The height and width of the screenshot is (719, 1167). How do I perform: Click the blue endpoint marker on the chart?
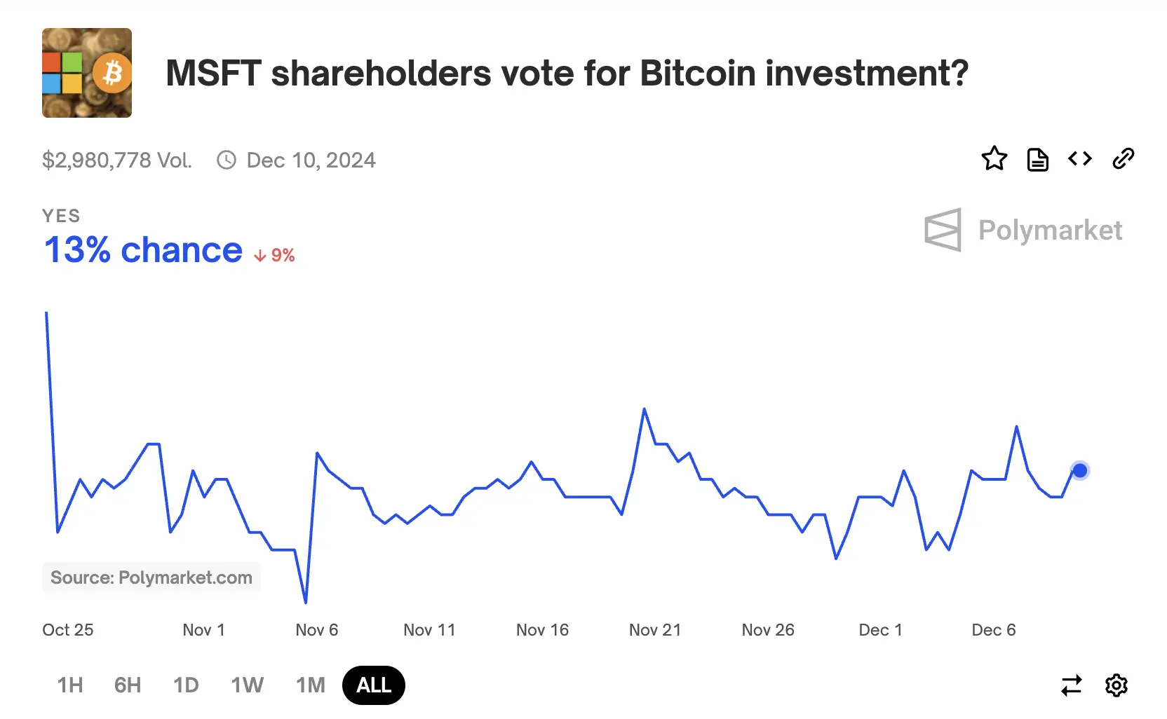click(1080, 471)
